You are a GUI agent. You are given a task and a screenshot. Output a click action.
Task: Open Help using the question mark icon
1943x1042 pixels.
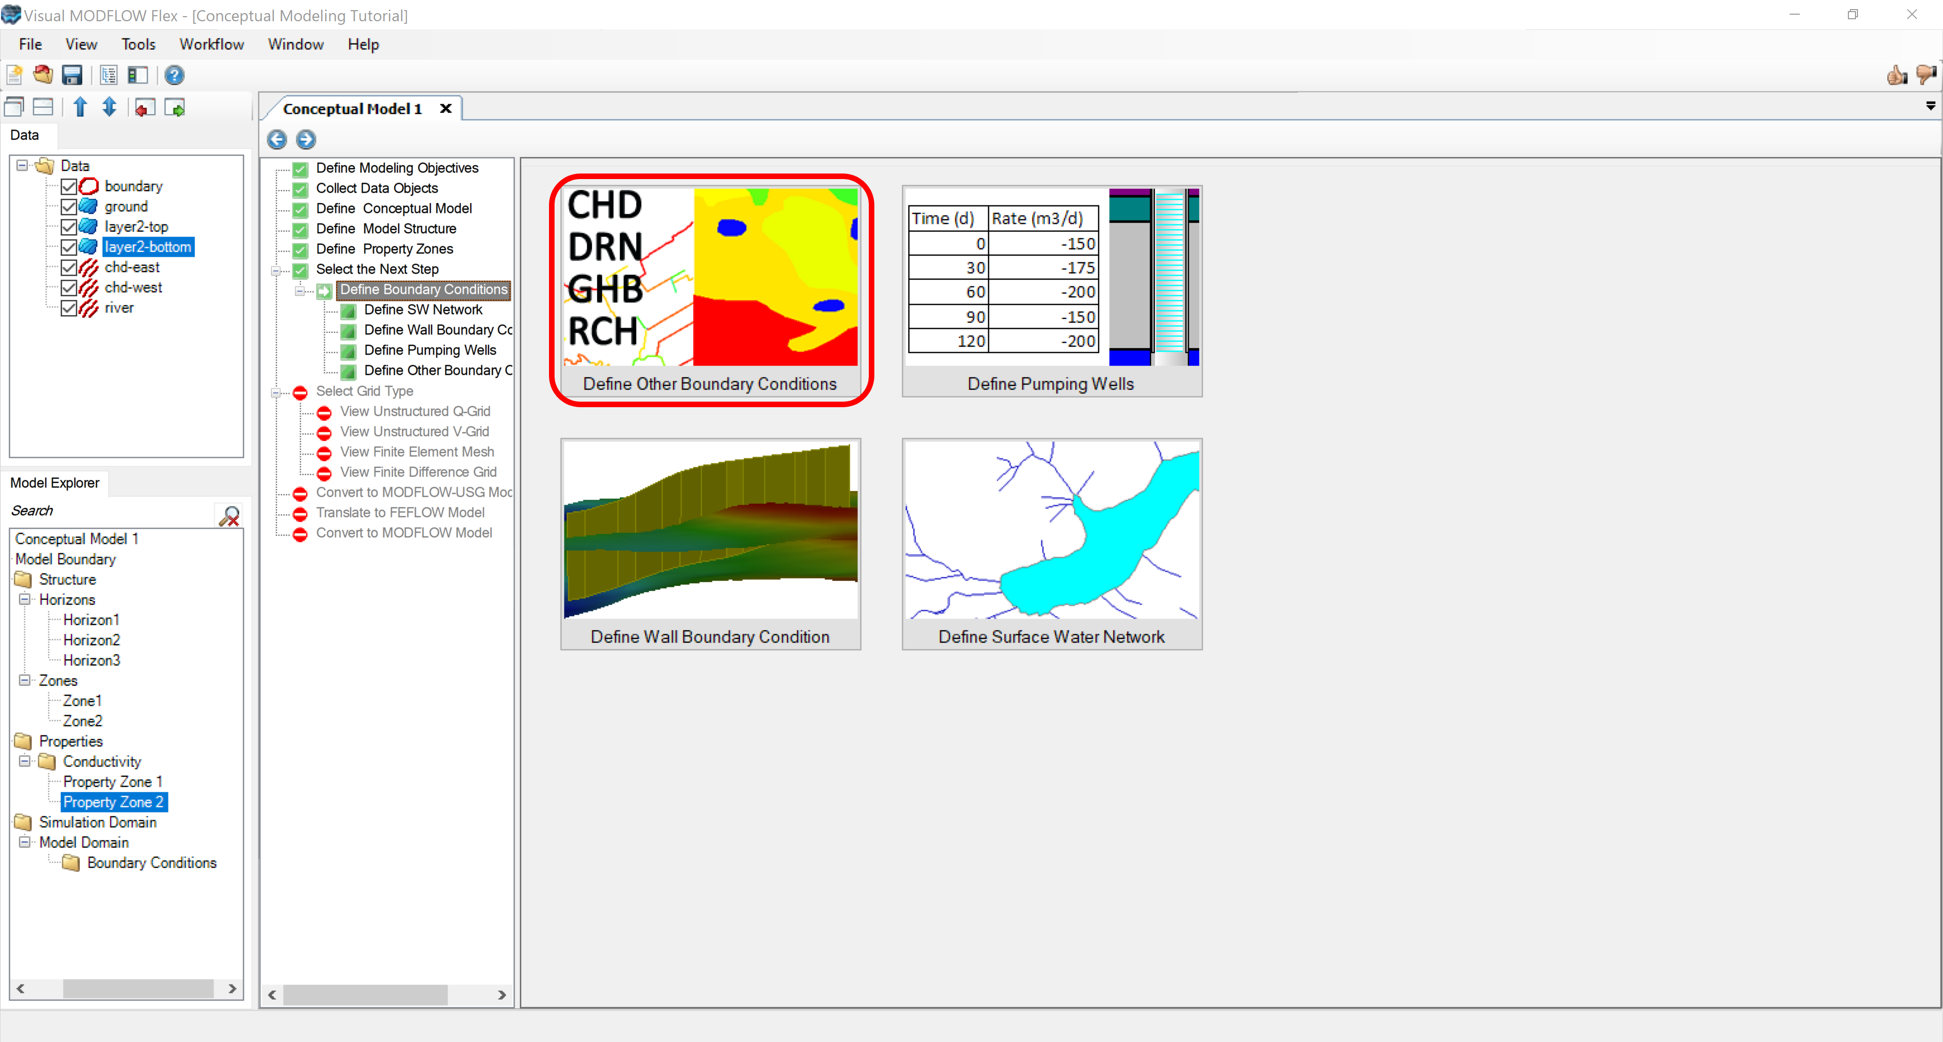click(x=174, y=75)
